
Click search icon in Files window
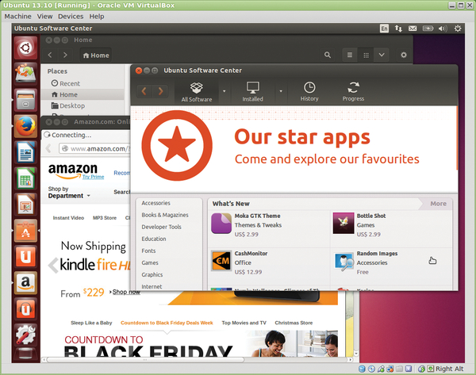click(x=328, y=55)
